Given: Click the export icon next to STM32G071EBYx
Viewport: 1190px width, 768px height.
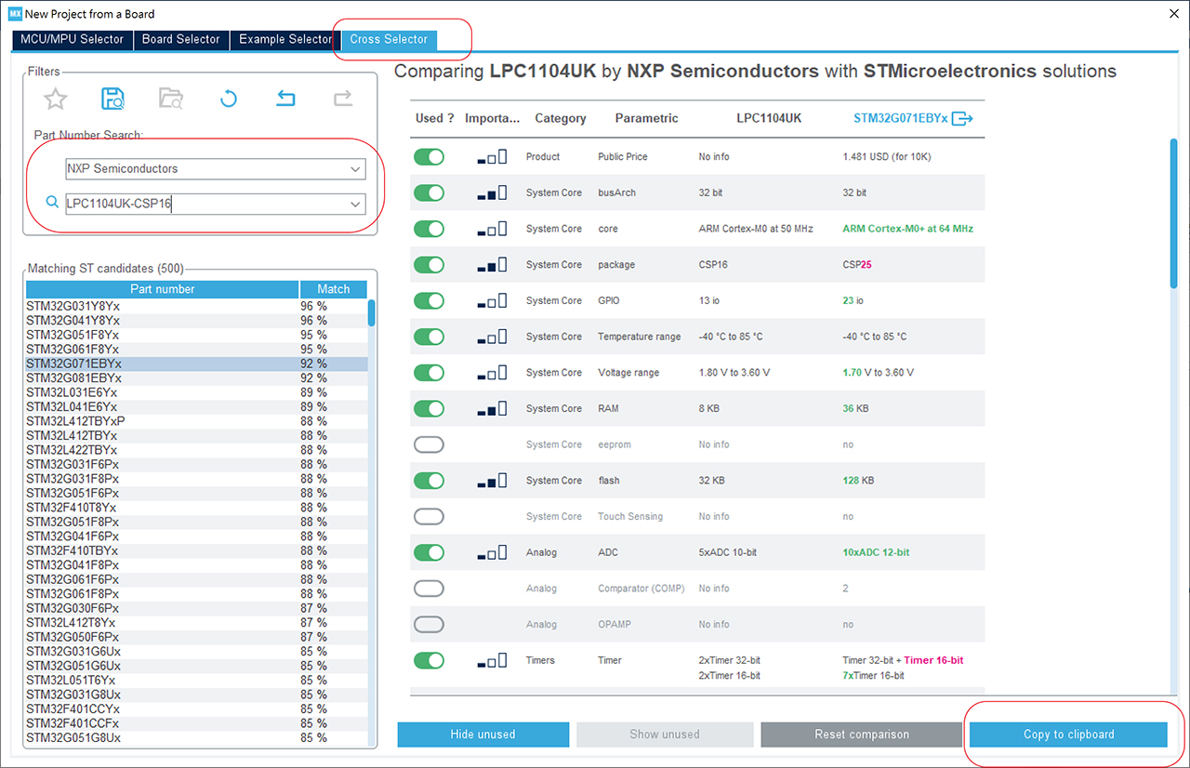Looking at the screenshot, I should click(x=962, y=119).
